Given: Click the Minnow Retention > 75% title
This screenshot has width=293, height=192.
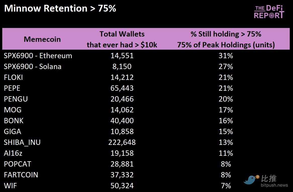Looking at the screenshot, I should 60,9.
